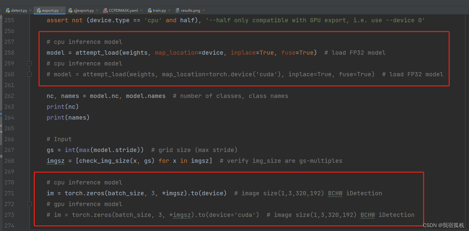Click line number 267 in the gutter
469x231 pixels.
[x=9, y=150]
